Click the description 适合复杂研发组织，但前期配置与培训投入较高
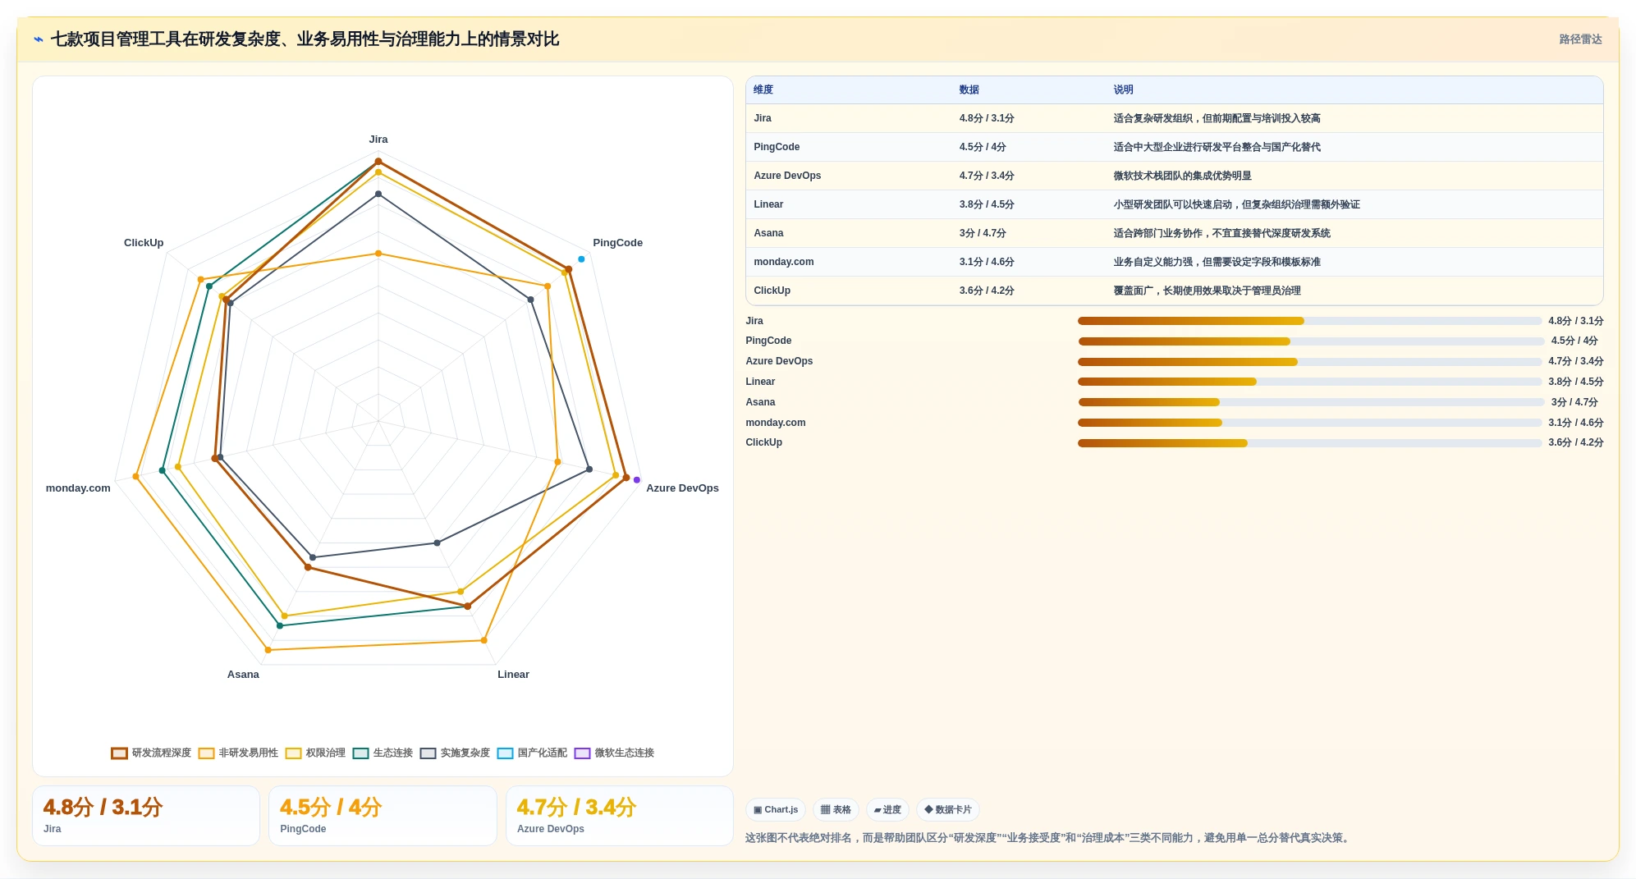The width and height of the screenshot is (1636, 879). pyautogui.click(x=1217, y=118)
